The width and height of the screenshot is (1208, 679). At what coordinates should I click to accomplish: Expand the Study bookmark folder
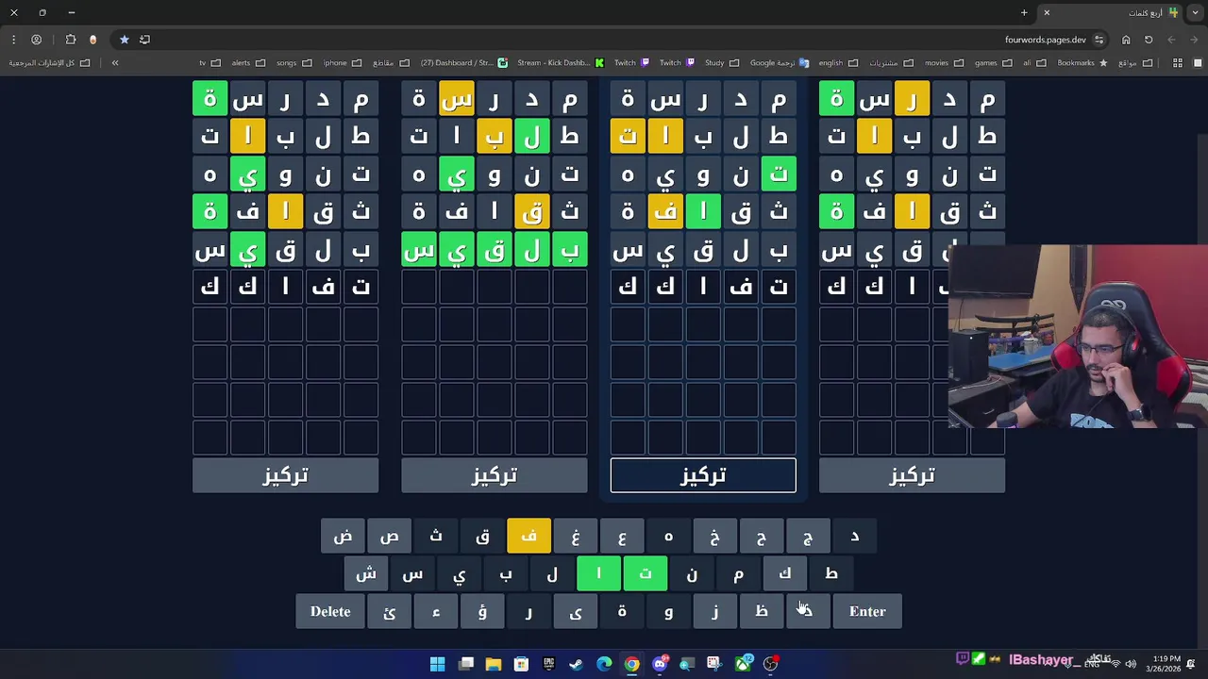[x=722, y=63]
